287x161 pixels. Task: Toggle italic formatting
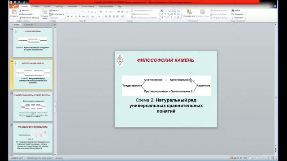[x=72, y=17]
